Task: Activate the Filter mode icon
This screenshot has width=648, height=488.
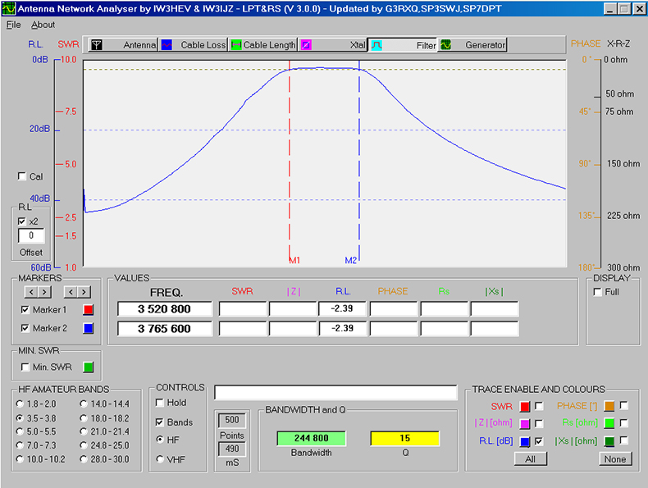Action: tap(376, 45)
